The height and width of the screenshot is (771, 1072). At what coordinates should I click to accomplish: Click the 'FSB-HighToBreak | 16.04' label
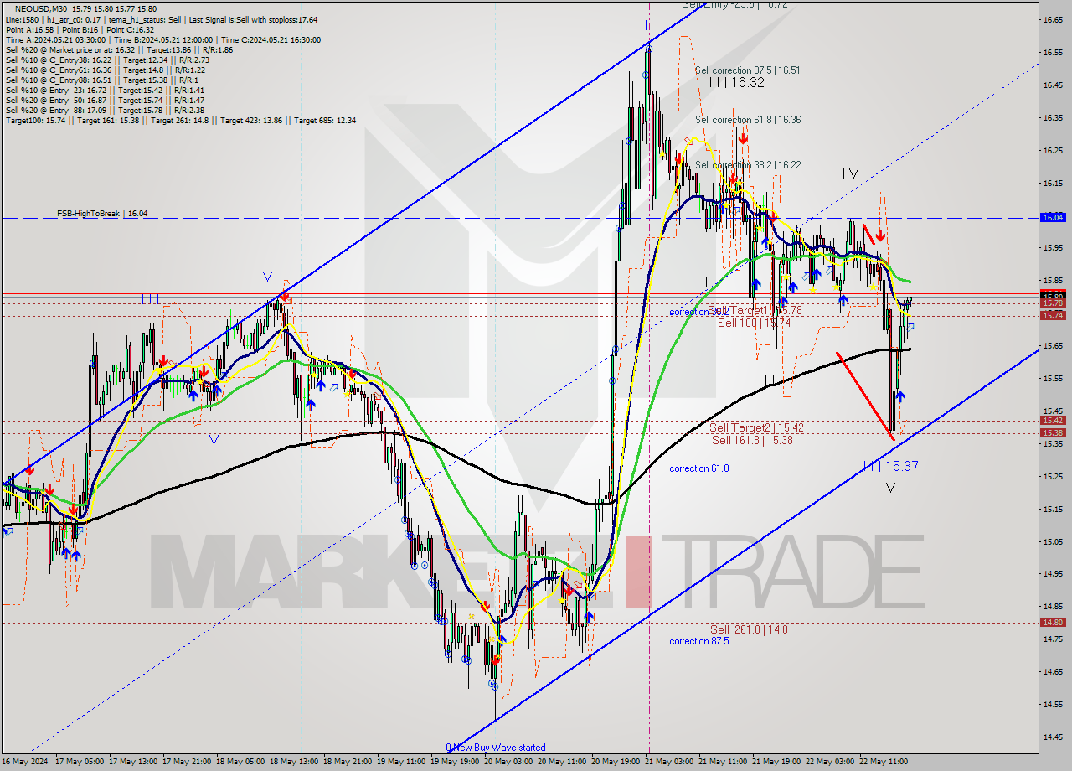(102, 214)
